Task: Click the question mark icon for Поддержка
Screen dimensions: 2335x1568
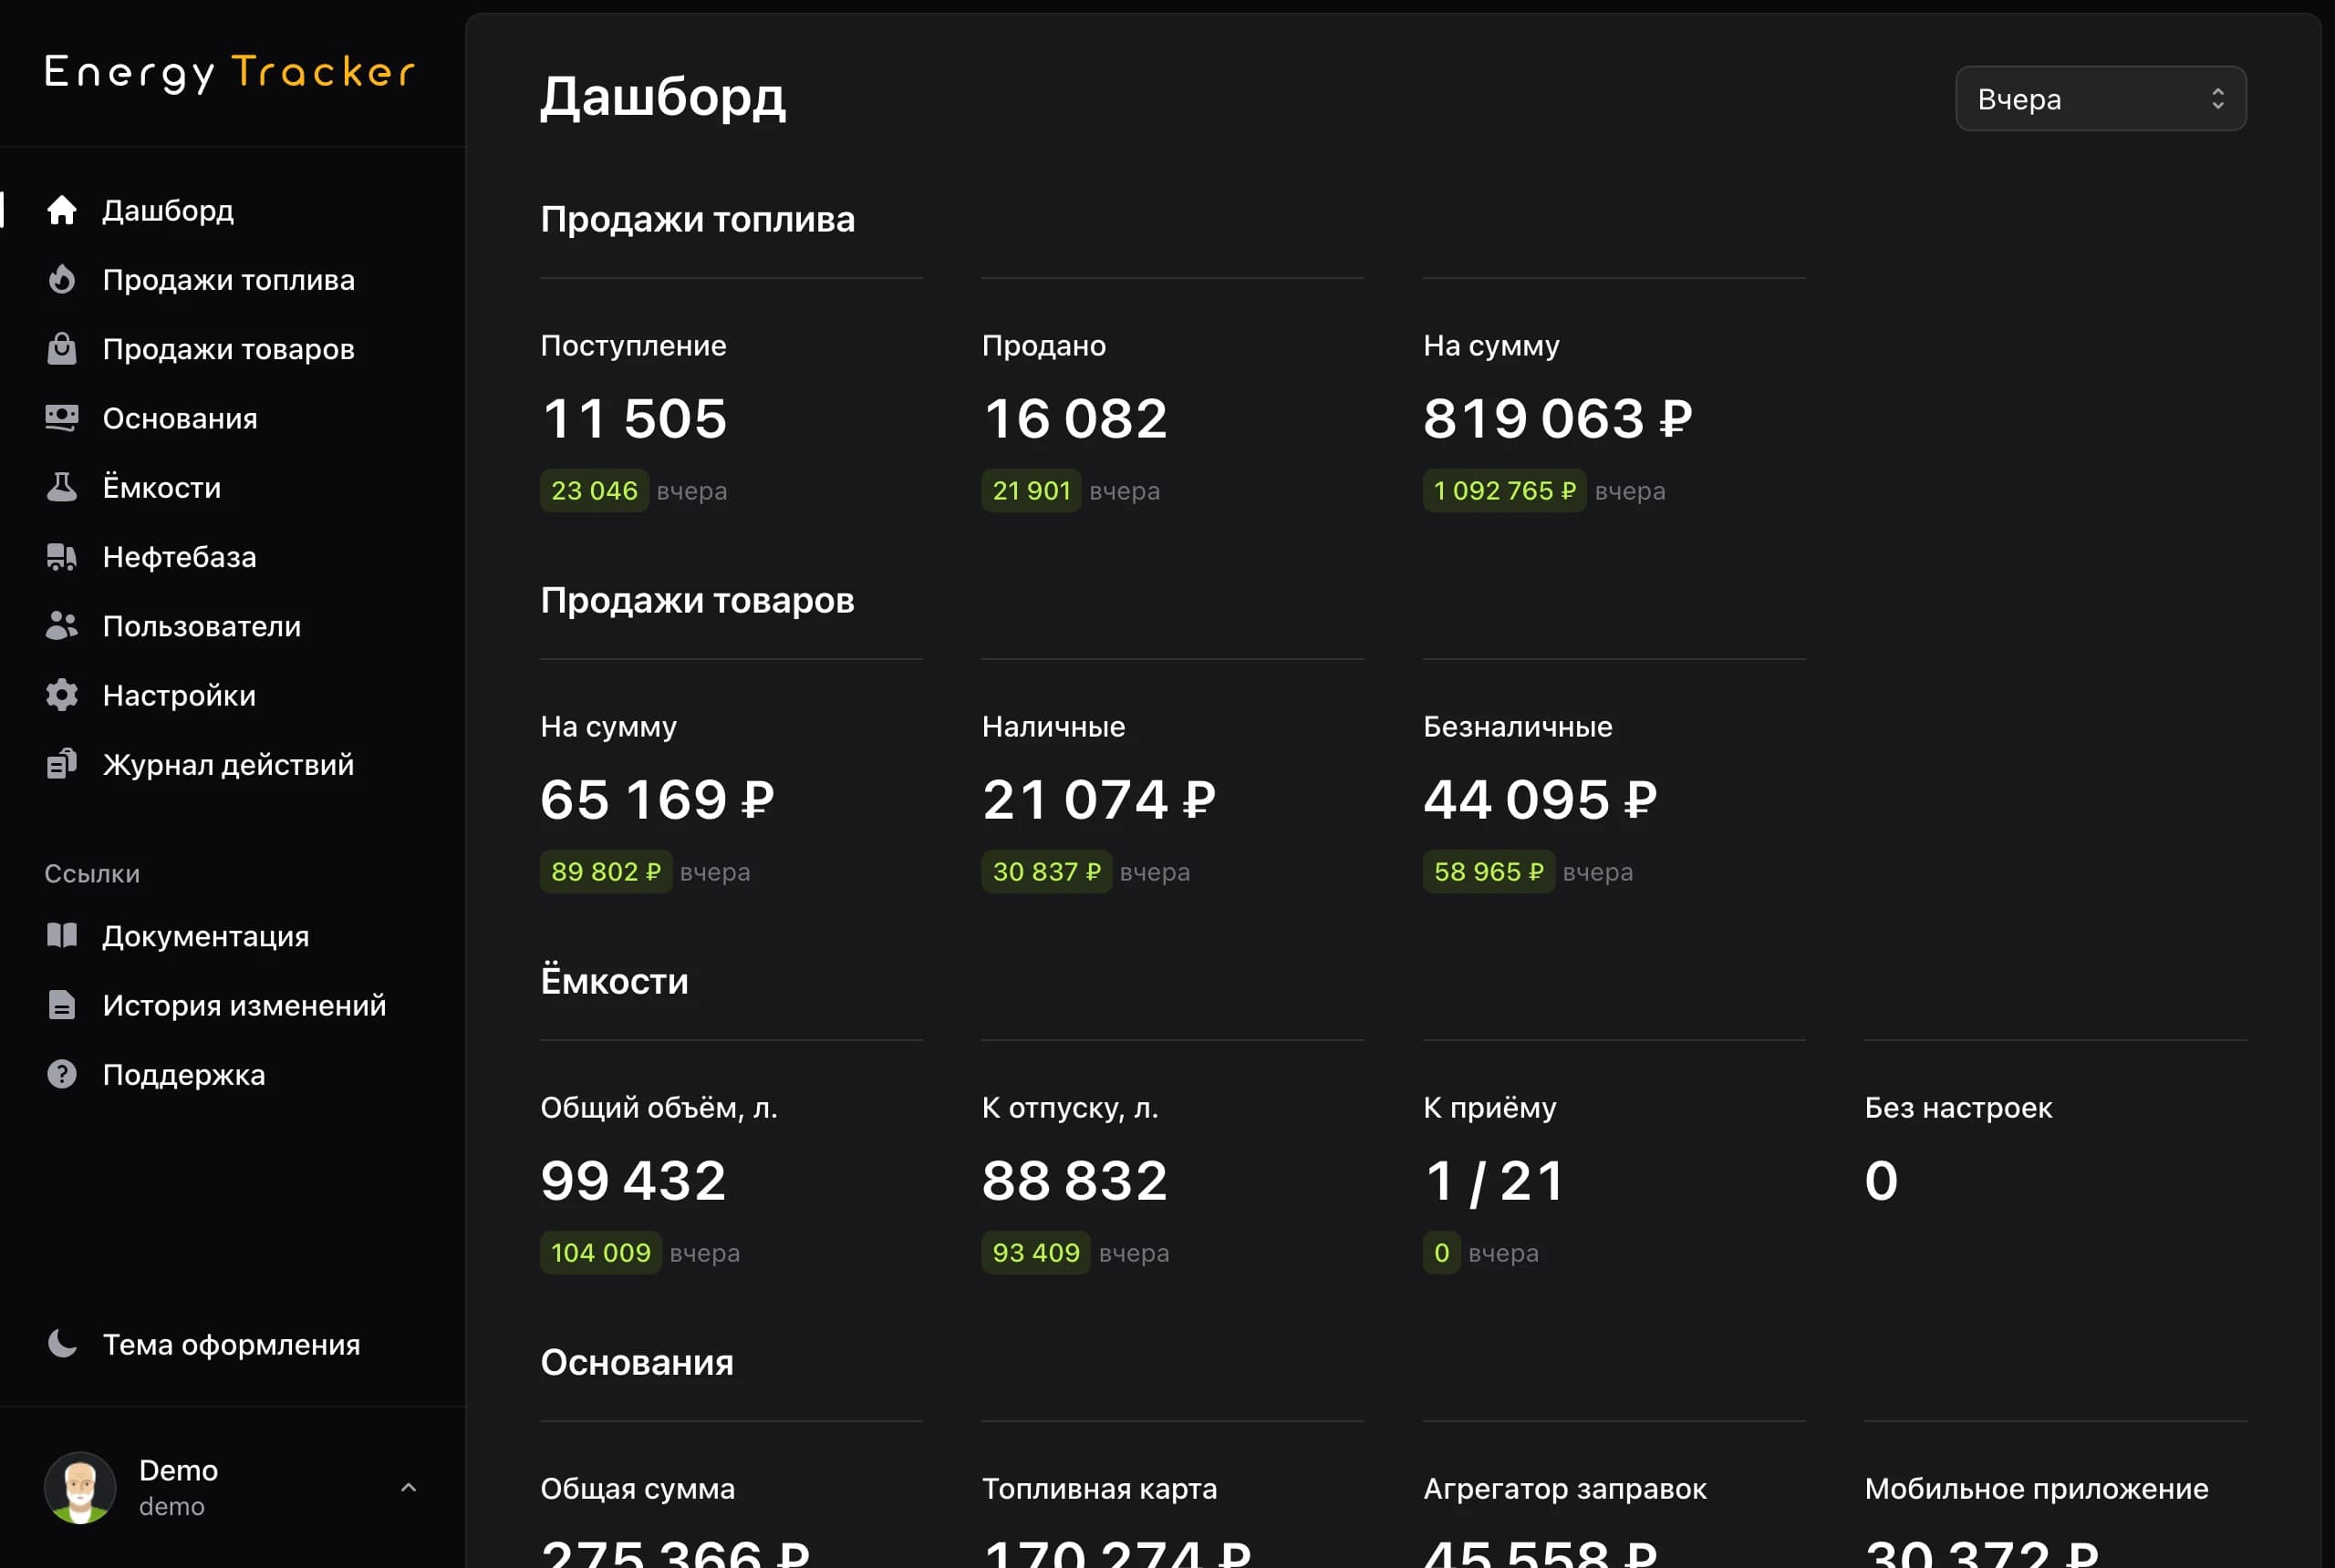Action: pos(62,1074)
